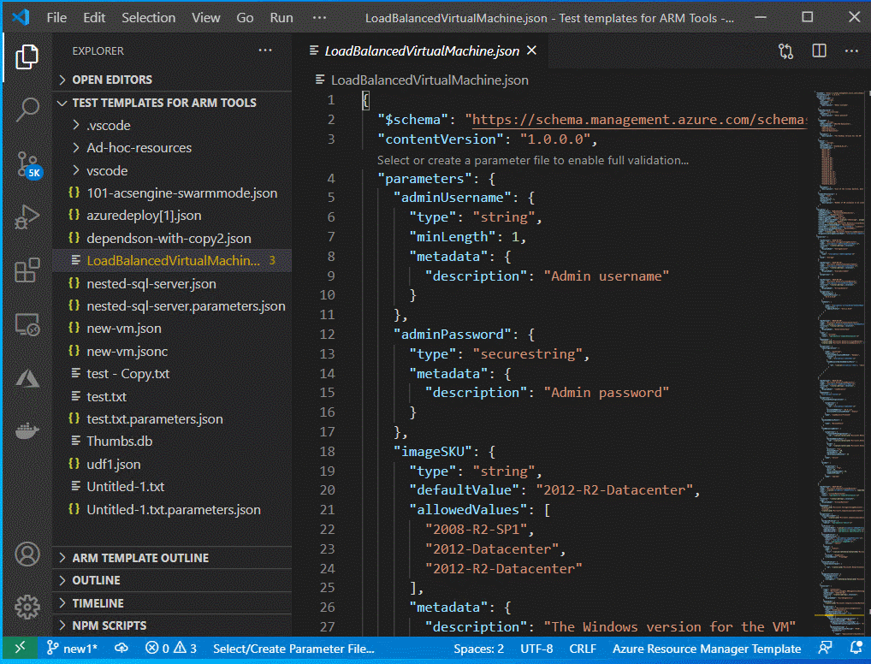Open remote window green status button

20,648
